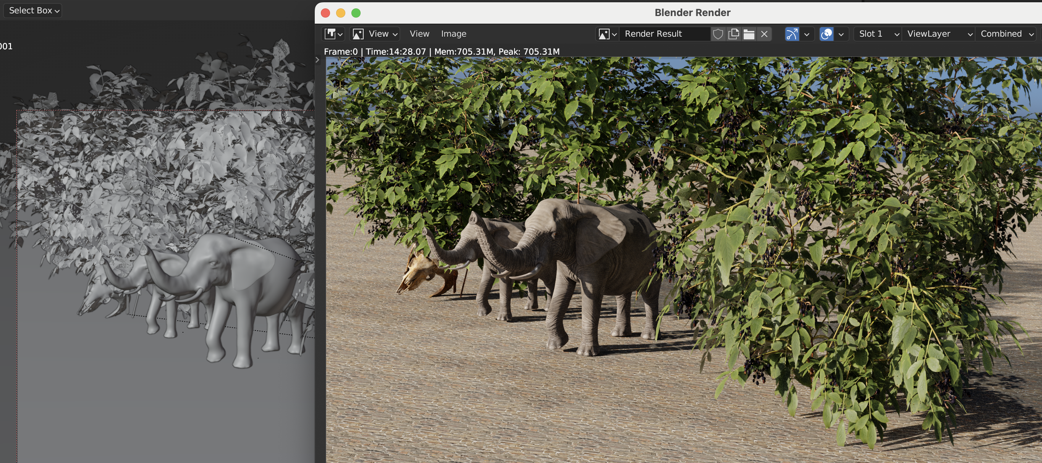Click the close render result icon

[x=765, y=33]
